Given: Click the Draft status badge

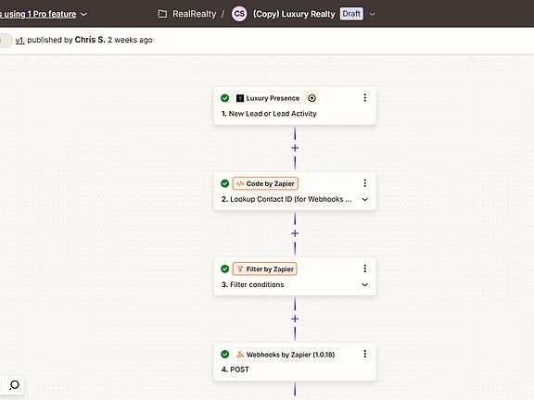Looking at the screenshot, I should click(351, 14).
